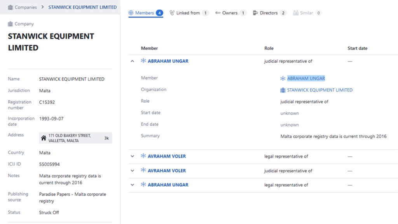Screen dimensions: 398x224
Task: Select ICIJ ID value 55005994
Action: (x=49, y=164)
